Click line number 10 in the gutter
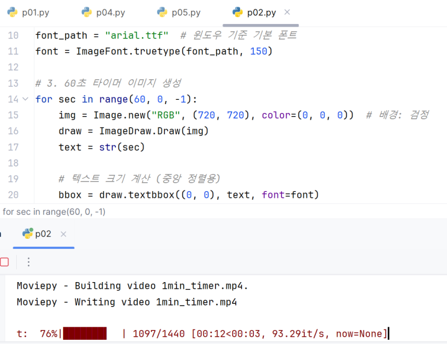 (13, 35)
